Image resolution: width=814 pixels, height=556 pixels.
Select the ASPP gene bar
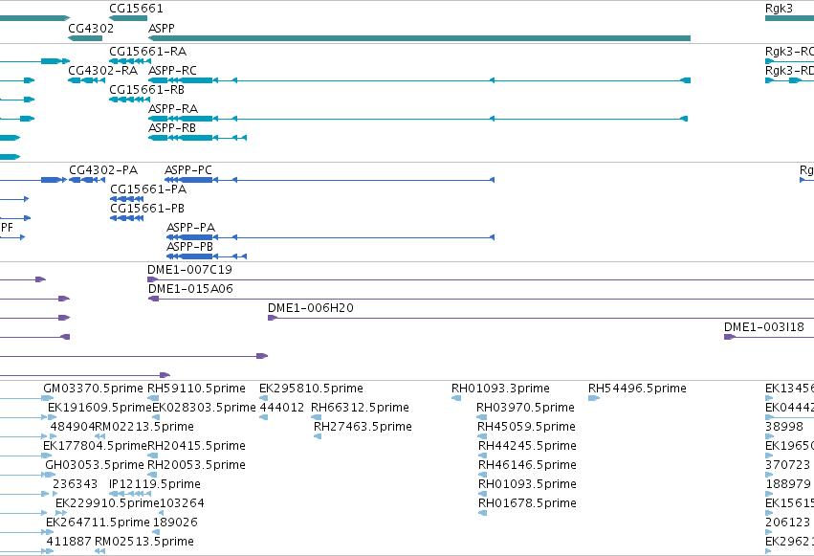point(420,38)
